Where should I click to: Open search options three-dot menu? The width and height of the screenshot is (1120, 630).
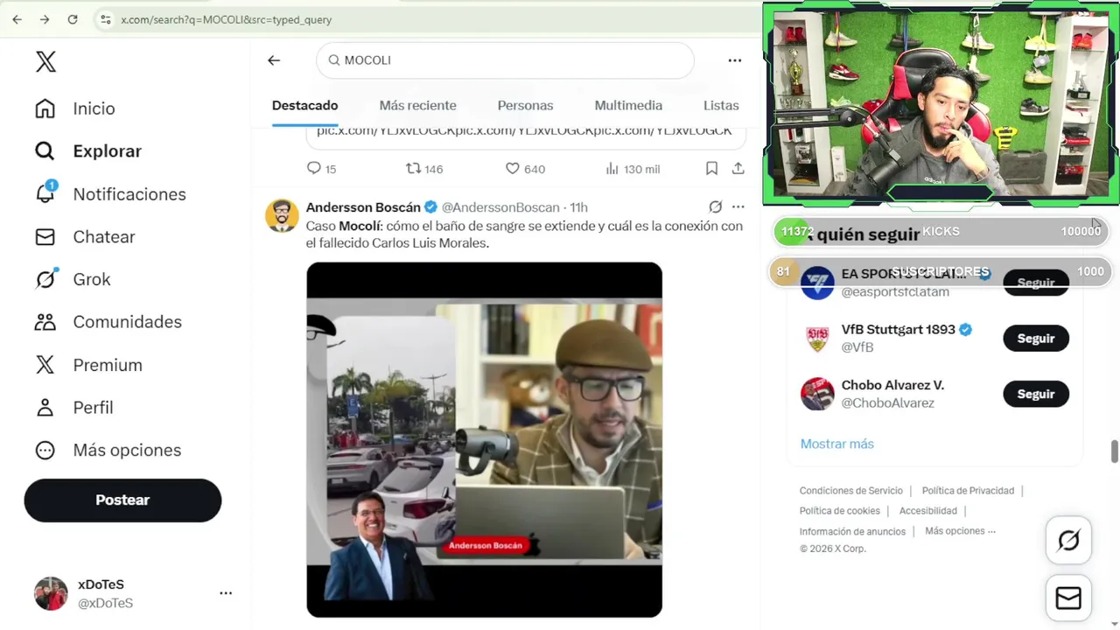coord(735,60)
